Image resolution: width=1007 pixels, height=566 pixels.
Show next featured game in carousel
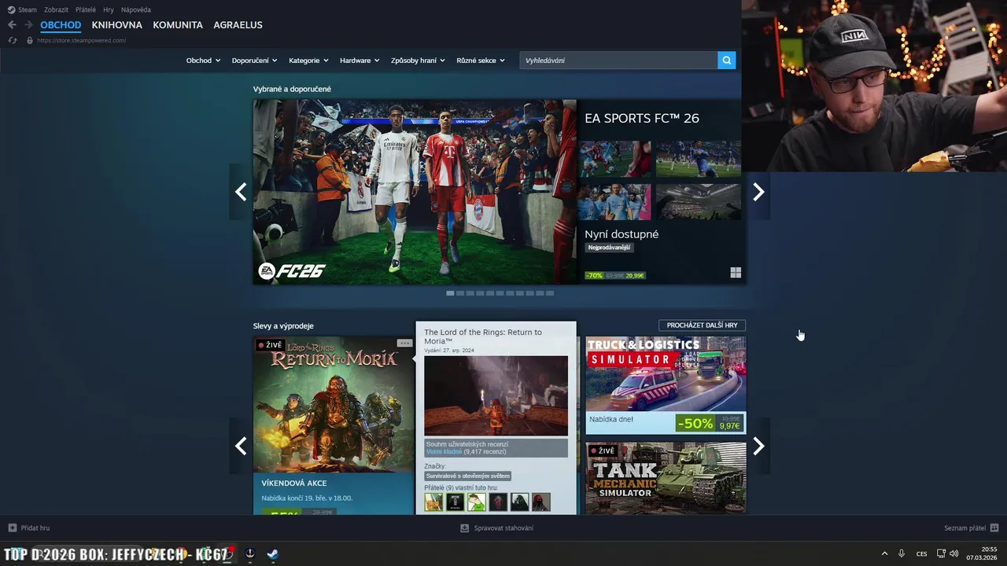click(758, 192)
